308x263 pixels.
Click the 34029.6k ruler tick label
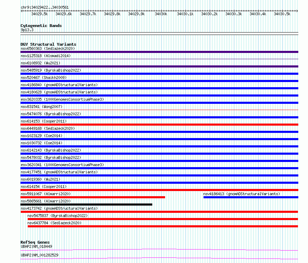[64, 14]
